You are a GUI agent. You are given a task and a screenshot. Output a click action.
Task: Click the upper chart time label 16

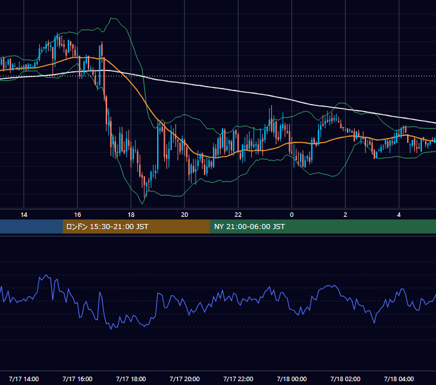[78, 215]
